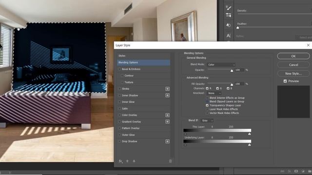Enable Inner Glow checkbox

119,102
